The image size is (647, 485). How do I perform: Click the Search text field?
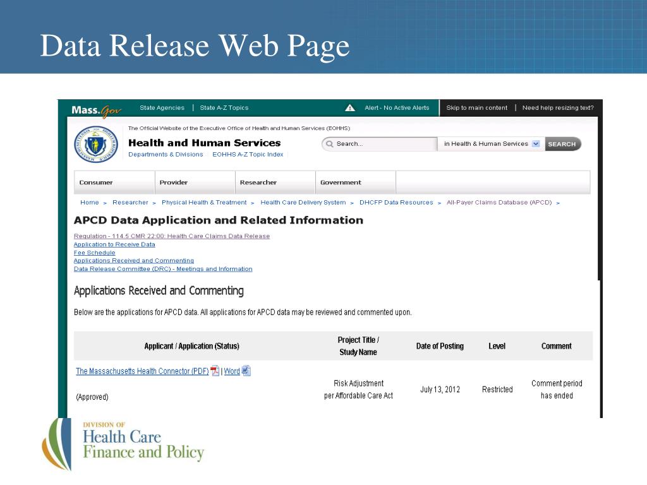[379, 144]
